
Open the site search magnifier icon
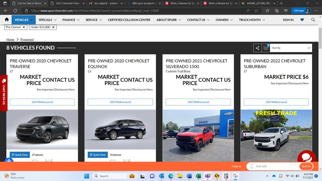pyautogui.click(x=313, y=20)
